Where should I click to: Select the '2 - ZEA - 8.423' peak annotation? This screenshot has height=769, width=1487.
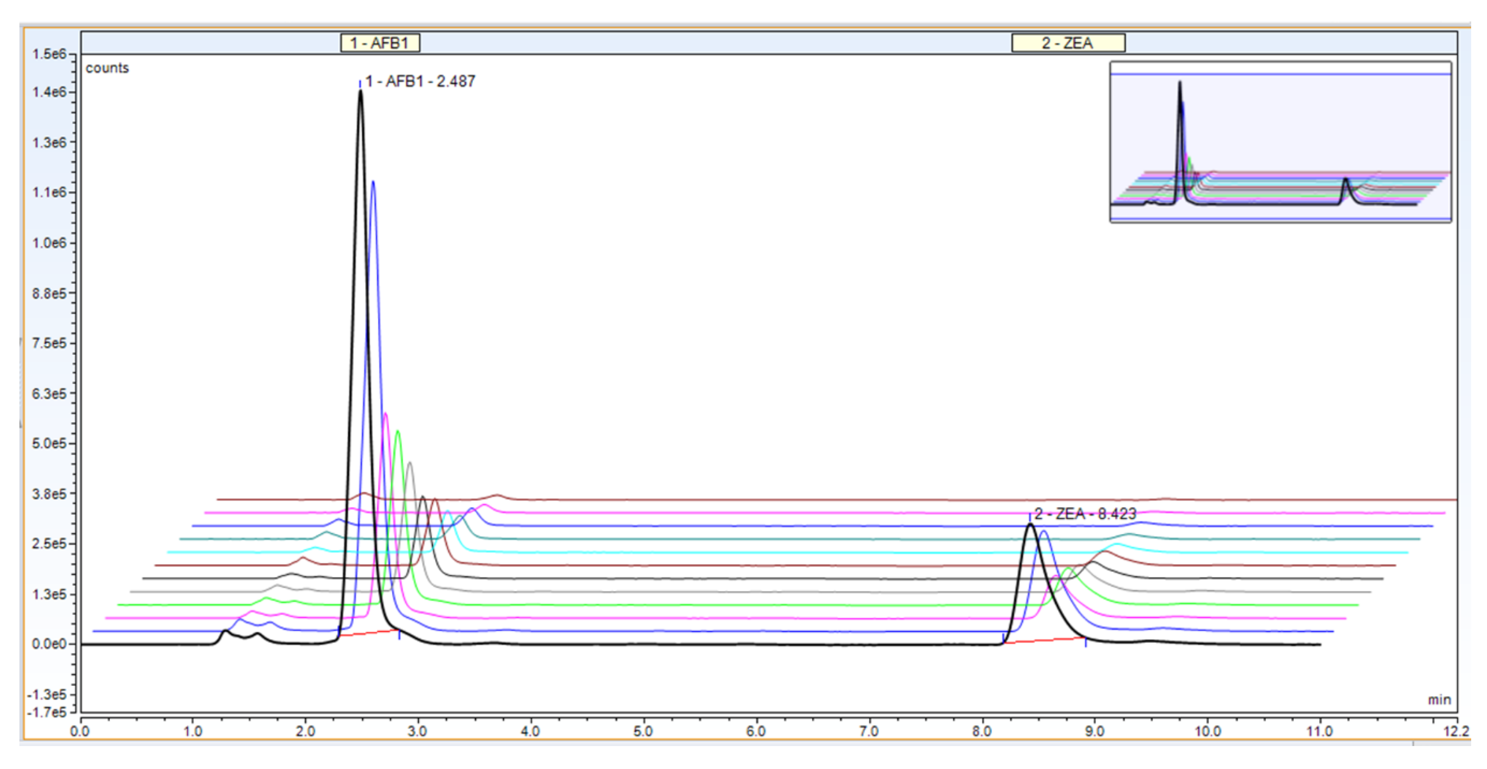coord(1085,514)
